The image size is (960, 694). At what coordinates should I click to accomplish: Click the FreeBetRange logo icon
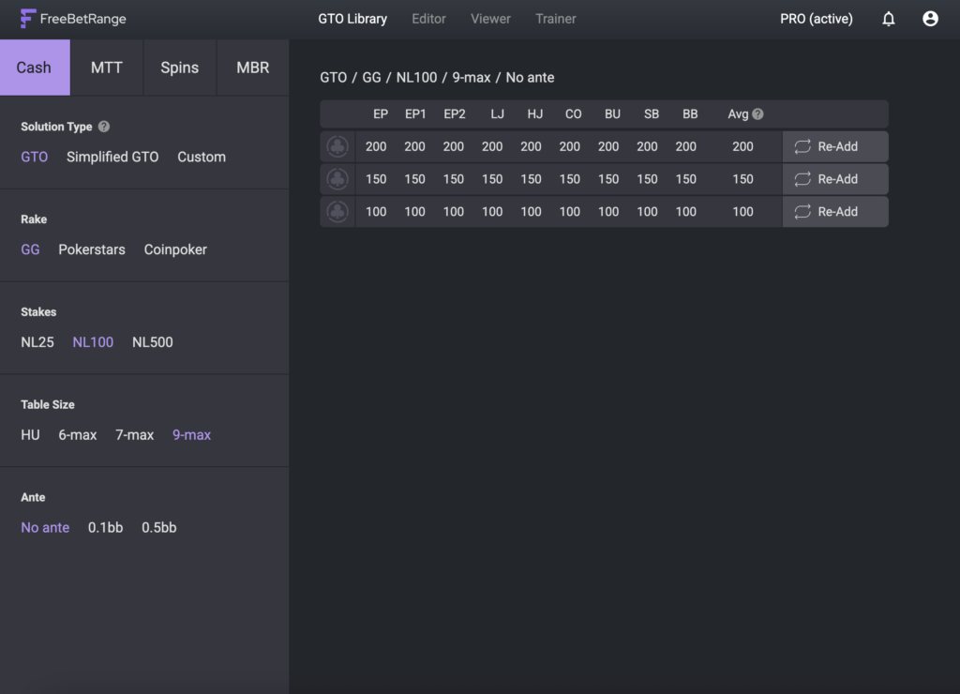coord(28,18)
